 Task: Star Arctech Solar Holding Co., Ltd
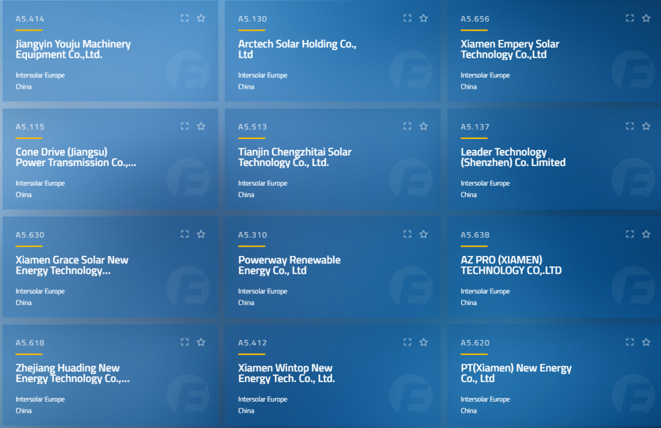coord(424,18)
